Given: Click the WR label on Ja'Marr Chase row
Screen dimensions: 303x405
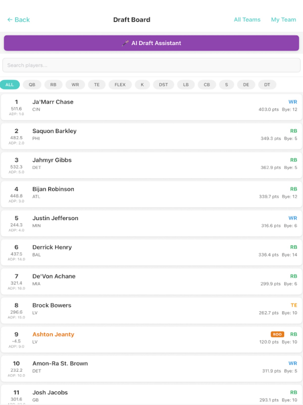Looking at the screenshot, I should click(x=293, y=102).
